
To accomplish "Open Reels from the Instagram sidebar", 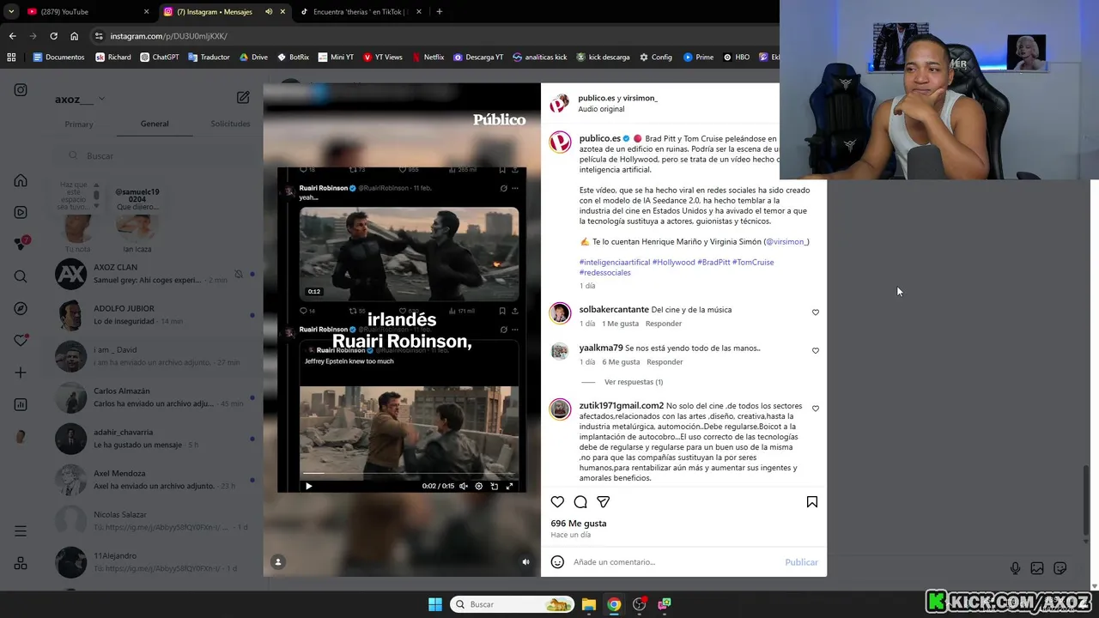I will (x=21, y=212).
